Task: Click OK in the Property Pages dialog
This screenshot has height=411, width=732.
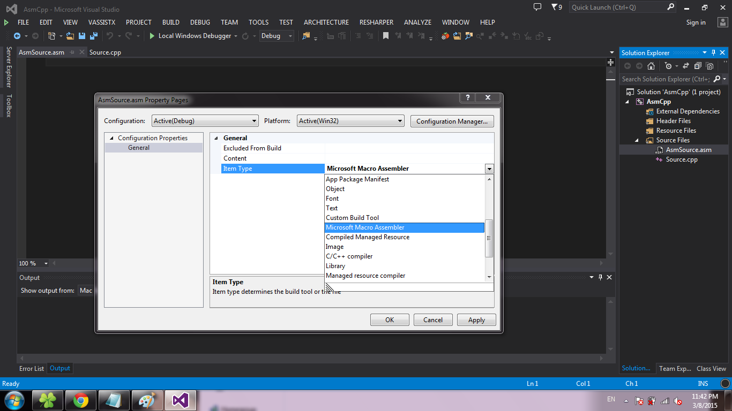Action: tap(390, 320)
